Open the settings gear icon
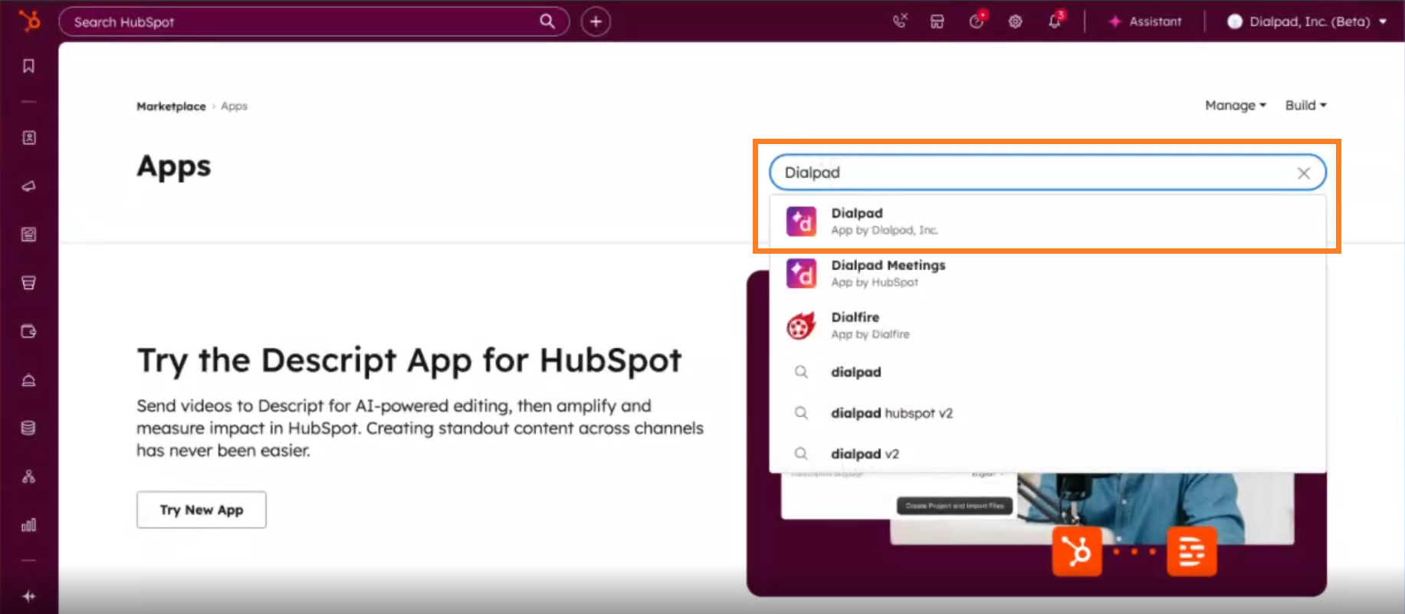 tap(1016, 21)
